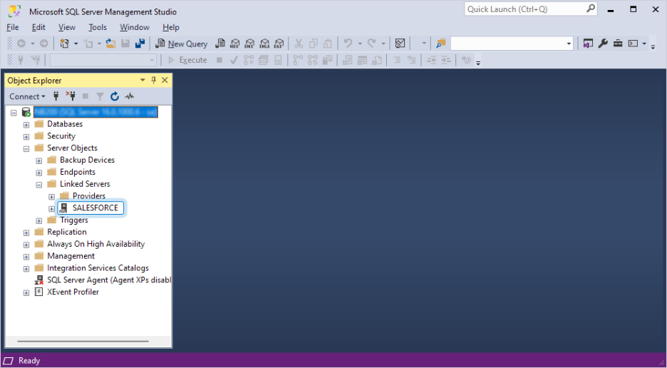Click the New Query button
667x368 pixels.
182,44
